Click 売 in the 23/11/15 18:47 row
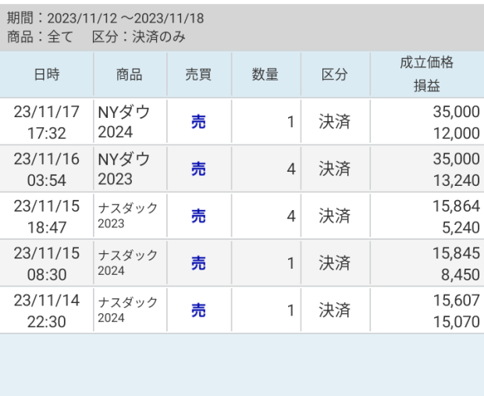The image size is (484, 396). [x=199, y=216]
